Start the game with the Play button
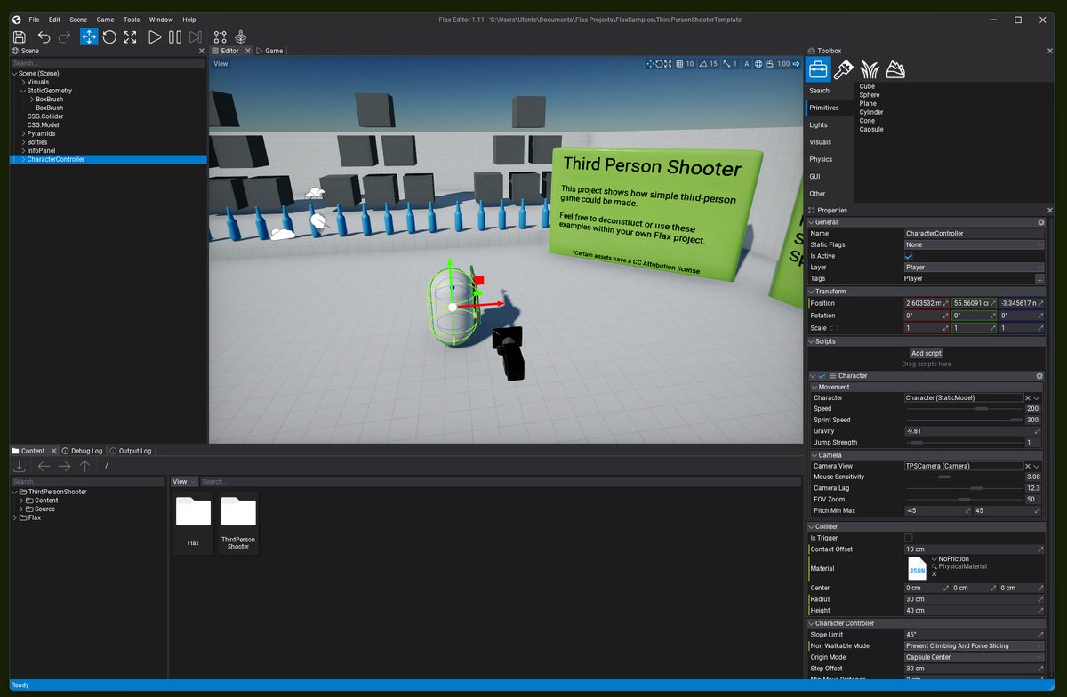This screenshot has width=1067, height=697. (x=155, y=36)
